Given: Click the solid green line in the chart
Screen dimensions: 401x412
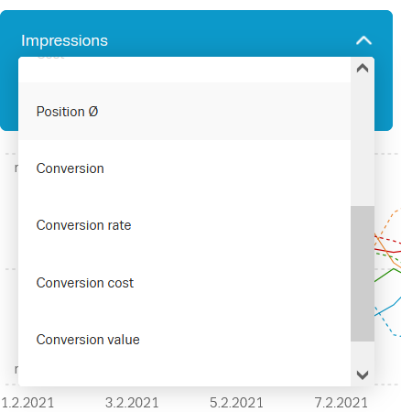Looking at the screenshot, I should (x=387, y=274).
